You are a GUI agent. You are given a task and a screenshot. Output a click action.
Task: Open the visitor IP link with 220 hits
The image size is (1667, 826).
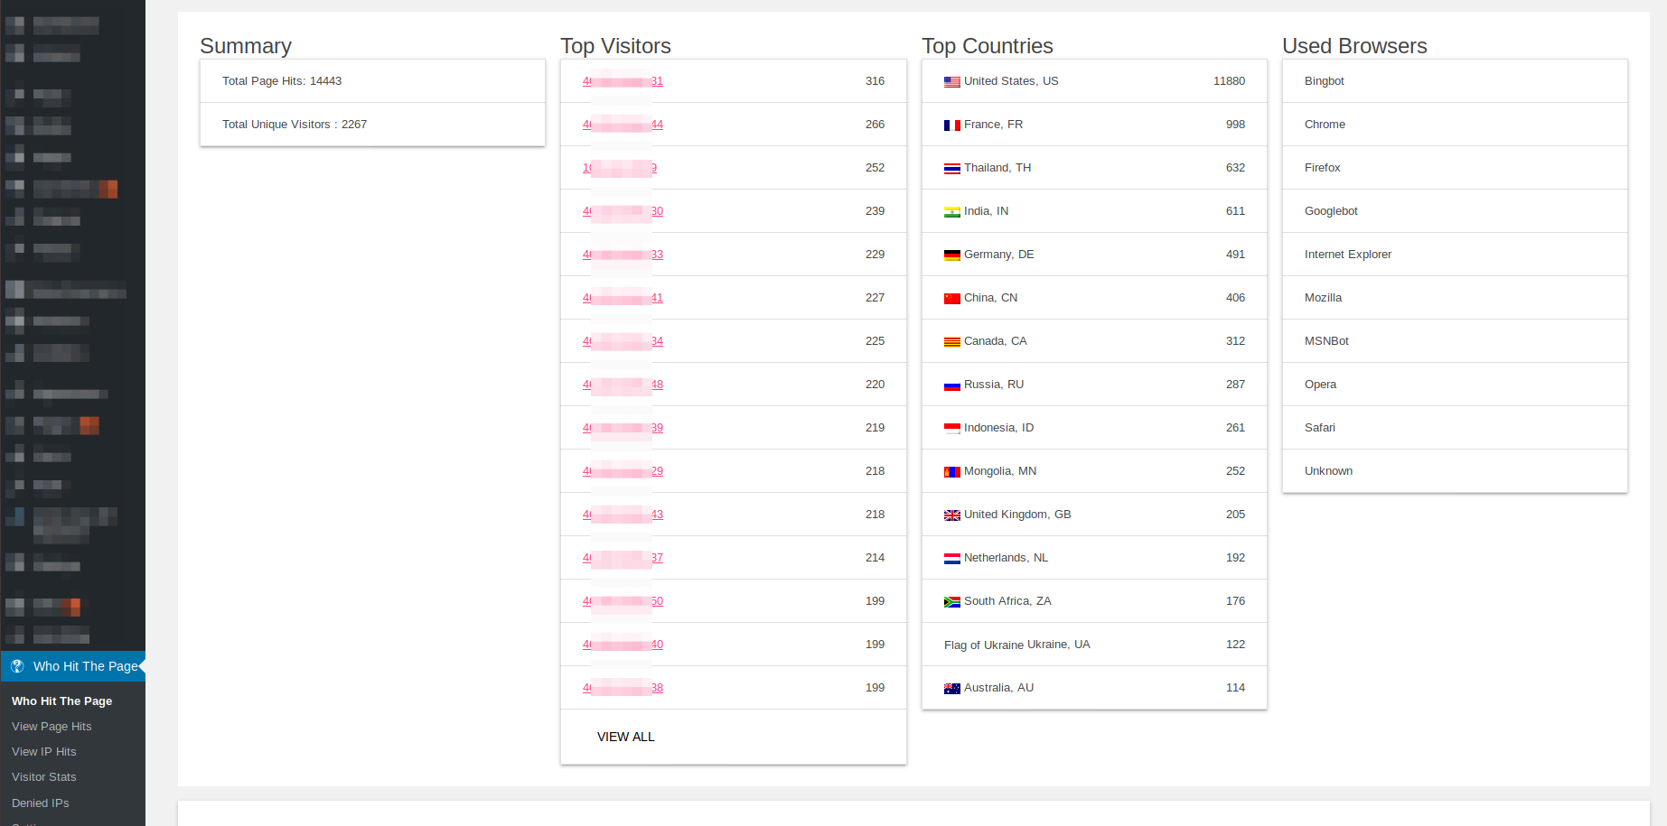(623, 385)
